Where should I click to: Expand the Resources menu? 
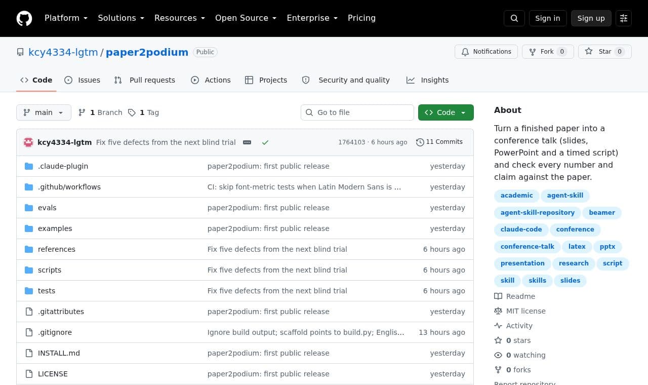[180, 18]
